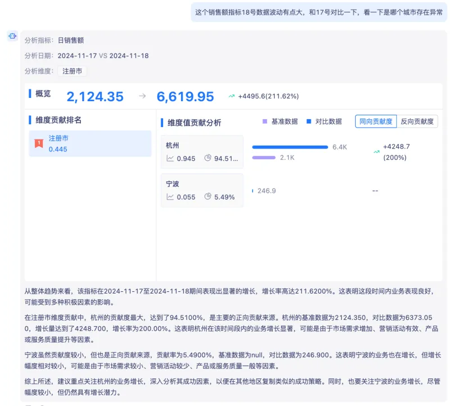Screen dimensions: 453x406
Task: Switch to 同向贡献度 view
Action: [376, 121]
